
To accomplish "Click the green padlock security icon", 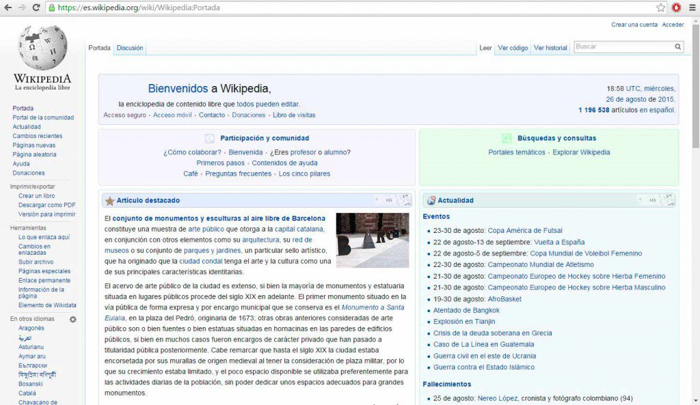I will click(x=52, y=8).
